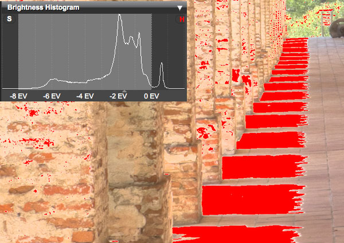Image resolution: width=344 pixels, height=243 pixels.
Task: Click the 0 EV axis label
Action: pyautogui.click(x=151, y=96)
